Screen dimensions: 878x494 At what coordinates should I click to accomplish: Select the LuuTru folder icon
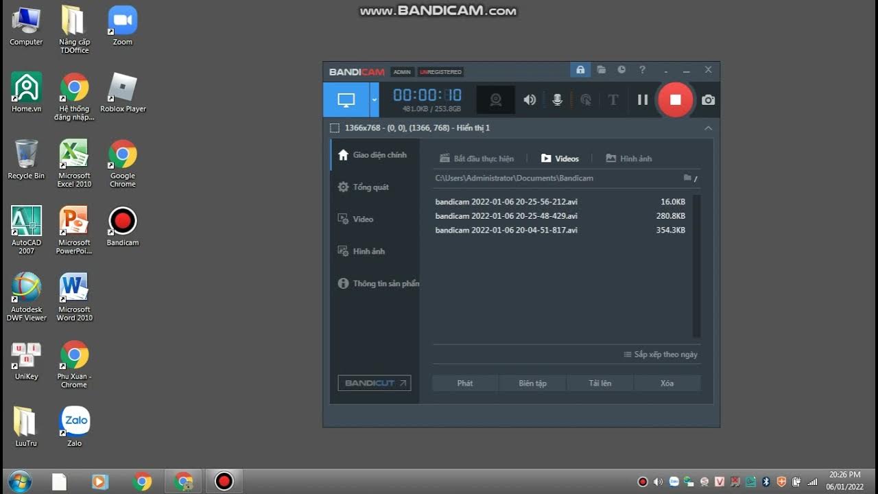point(26,427)
